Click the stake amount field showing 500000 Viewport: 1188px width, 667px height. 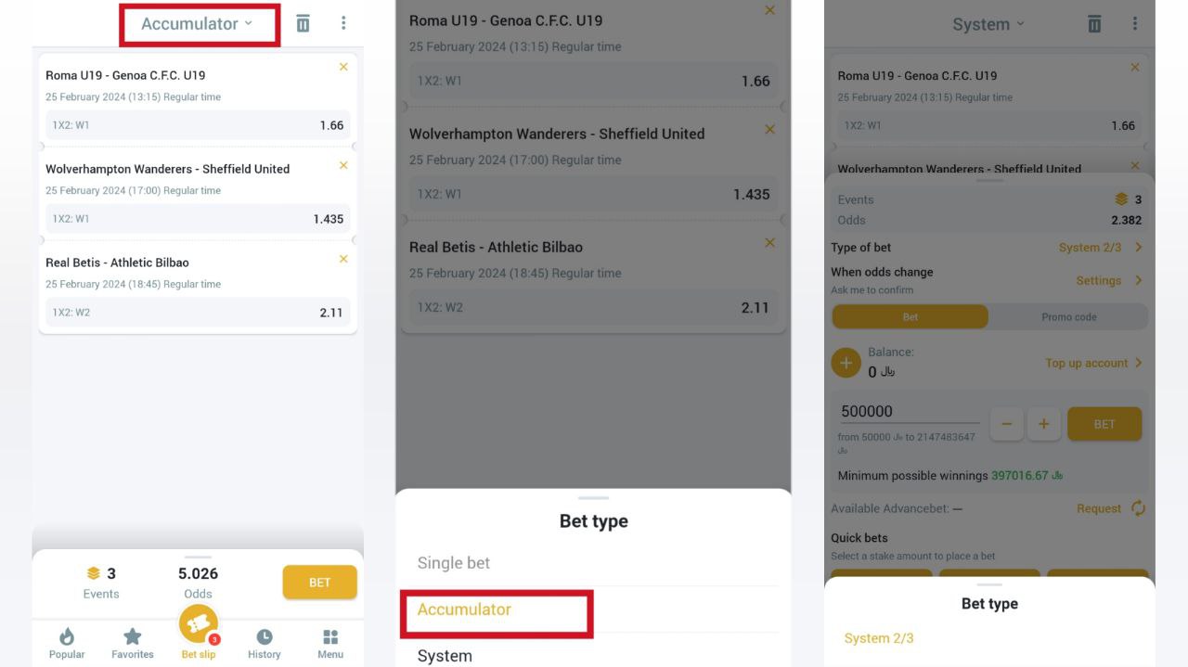tap(908, 412)
